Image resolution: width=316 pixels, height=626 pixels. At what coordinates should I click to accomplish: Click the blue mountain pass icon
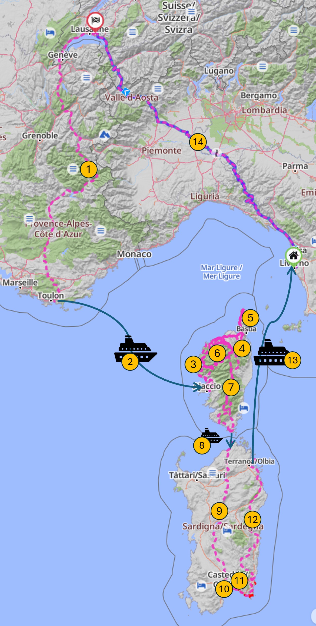click(x=105, y=135)
